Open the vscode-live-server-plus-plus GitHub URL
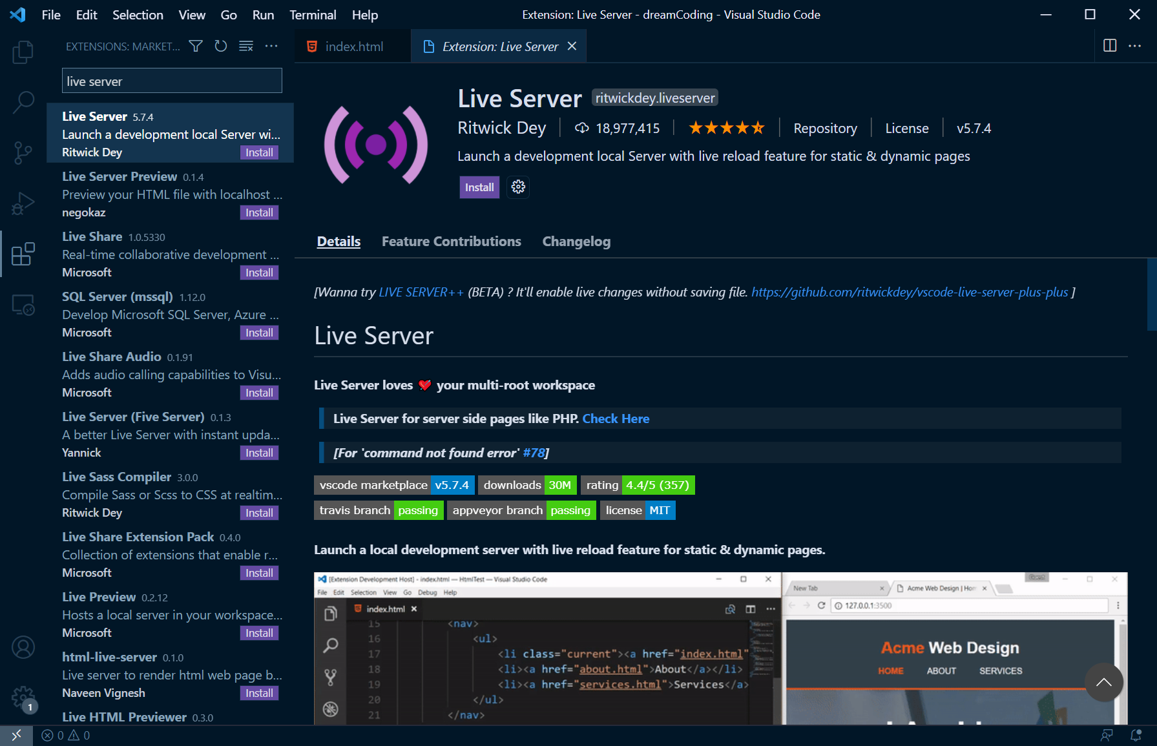This screenshot has width=1157, height=746. coord(910,292)
